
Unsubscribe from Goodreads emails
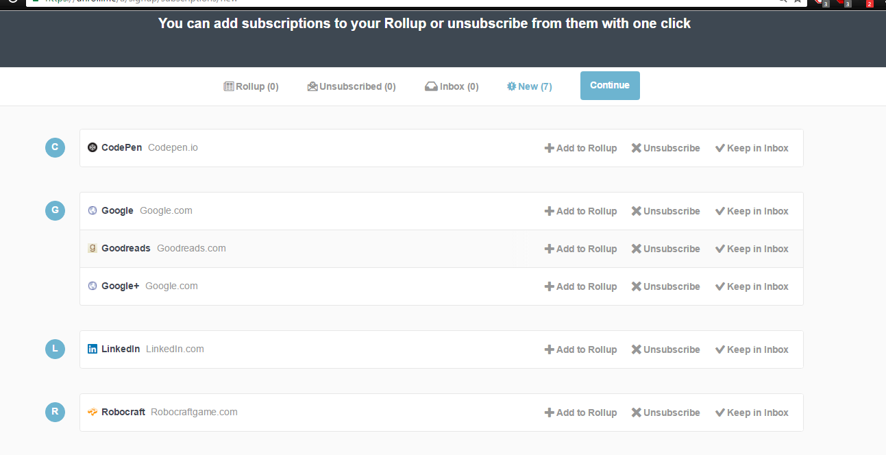click(x=665, y=249)
